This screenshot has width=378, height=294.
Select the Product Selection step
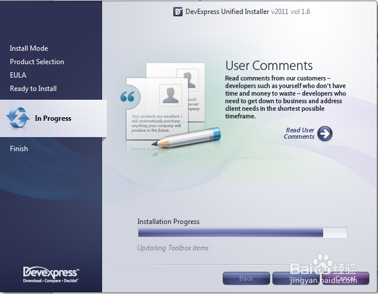point(37,62)
